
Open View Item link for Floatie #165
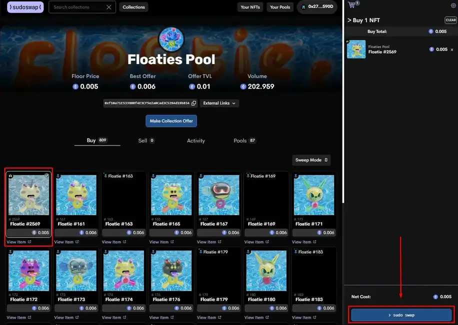tap(161, 242)
